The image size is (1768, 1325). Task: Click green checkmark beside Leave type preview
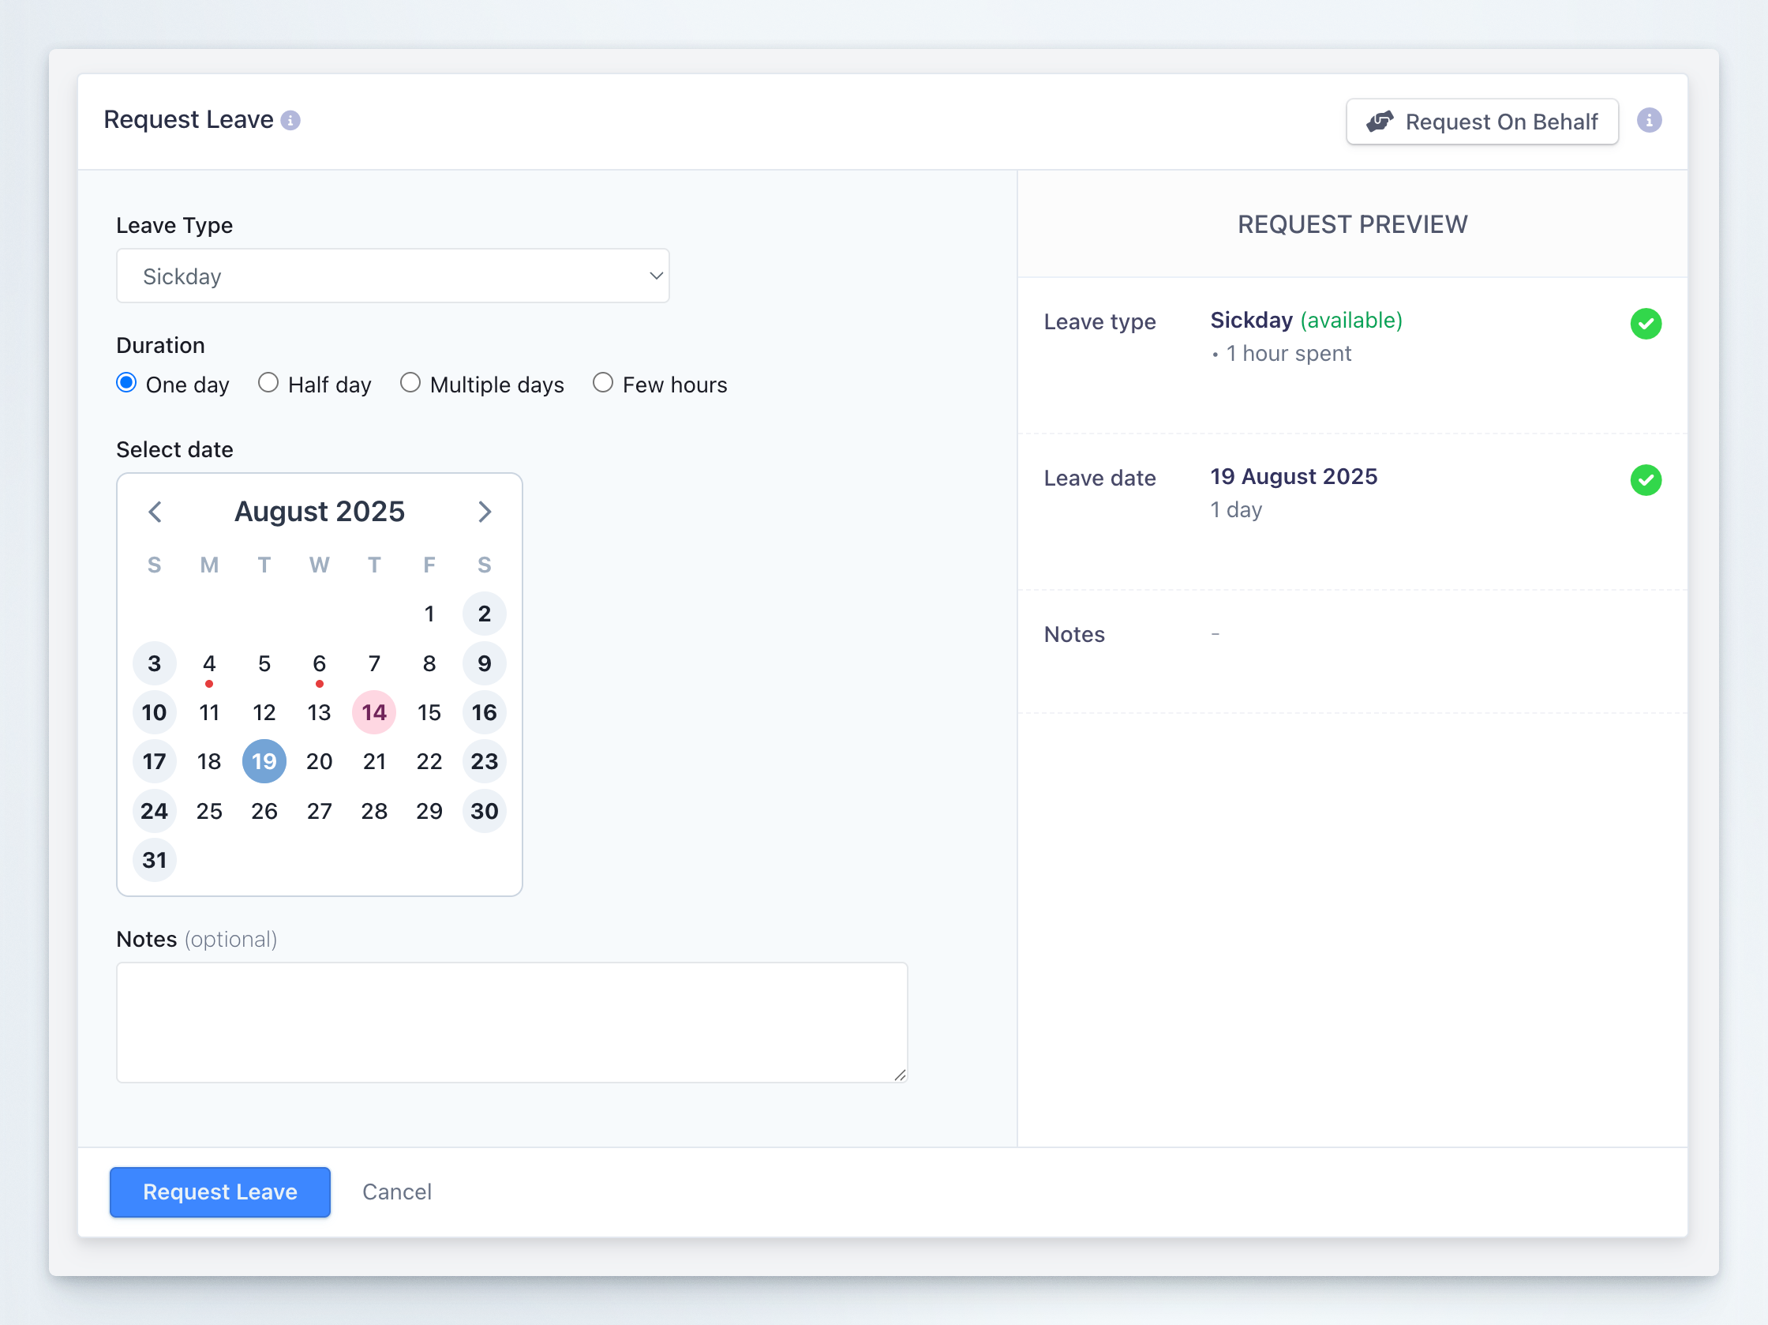coord(1645,324)
